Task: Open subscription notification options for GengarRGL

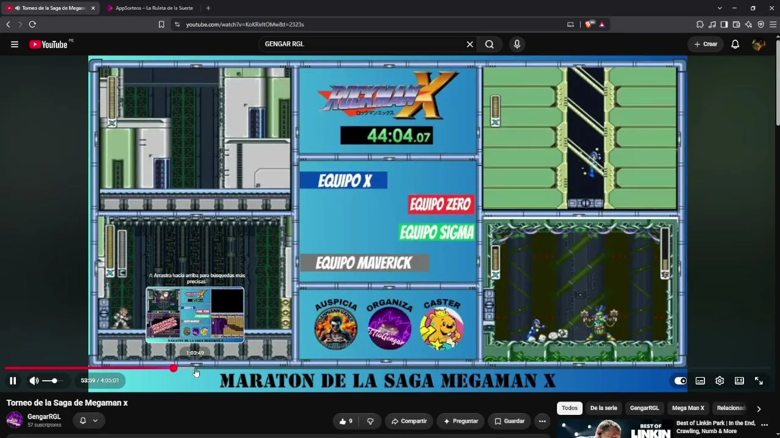Action: tap(88, 420)
